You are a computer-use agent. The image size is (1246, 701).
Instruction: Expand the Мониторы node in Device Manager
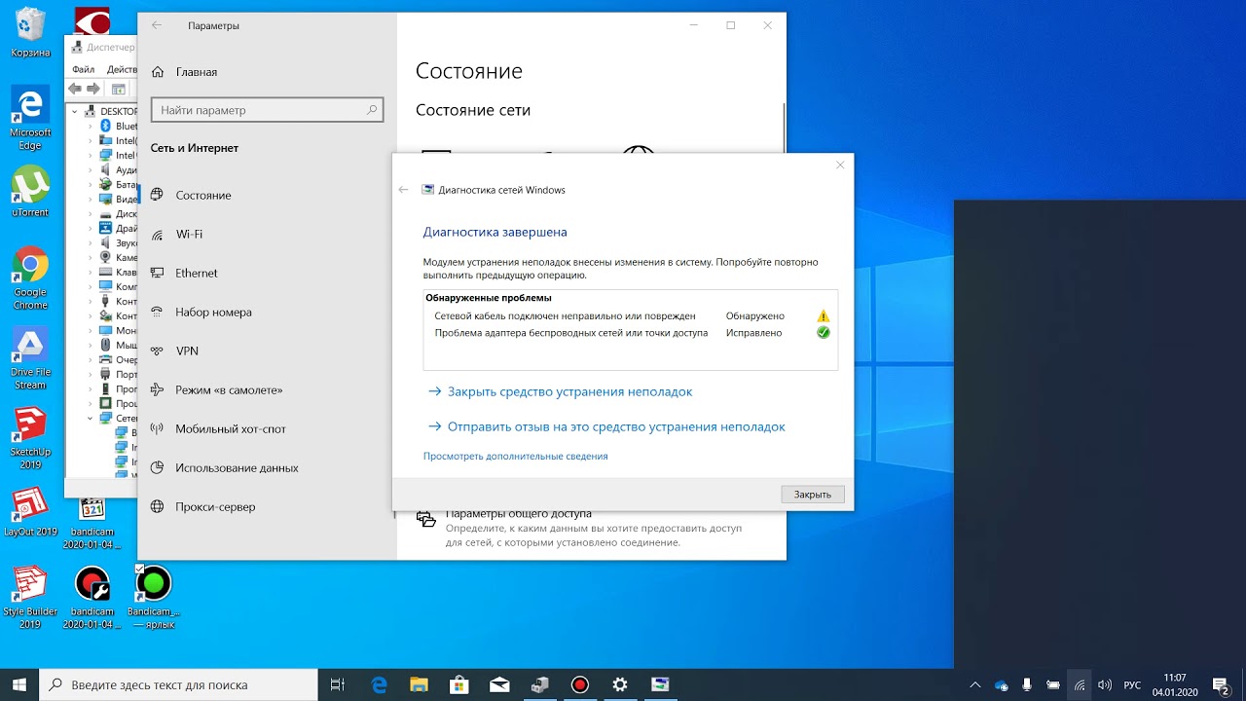pyautogui.click(x=92, y=330)
